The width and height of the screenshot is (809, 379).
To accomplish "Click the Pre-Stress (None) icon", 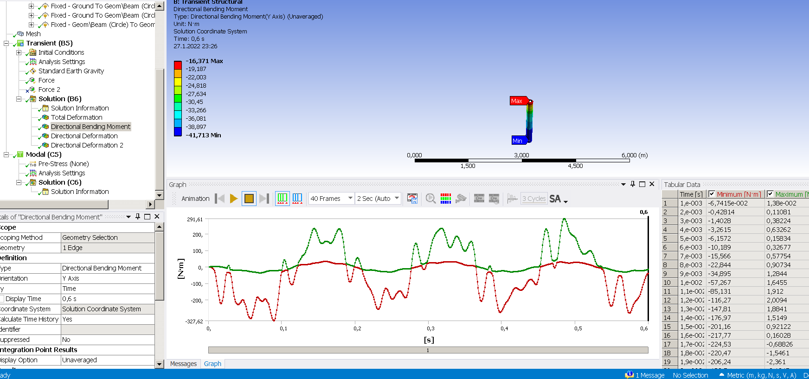I will pyautogui.click(x=32, y=164).
